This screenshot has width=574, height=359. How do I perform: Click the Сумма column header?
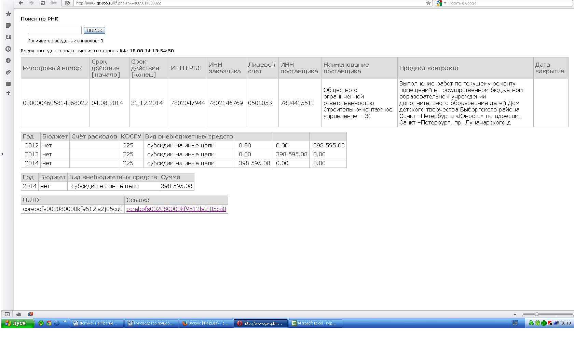point(177,177)
